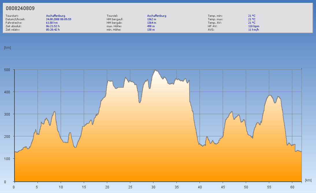Click the HF AV value 110 bpm

[254, 26]
